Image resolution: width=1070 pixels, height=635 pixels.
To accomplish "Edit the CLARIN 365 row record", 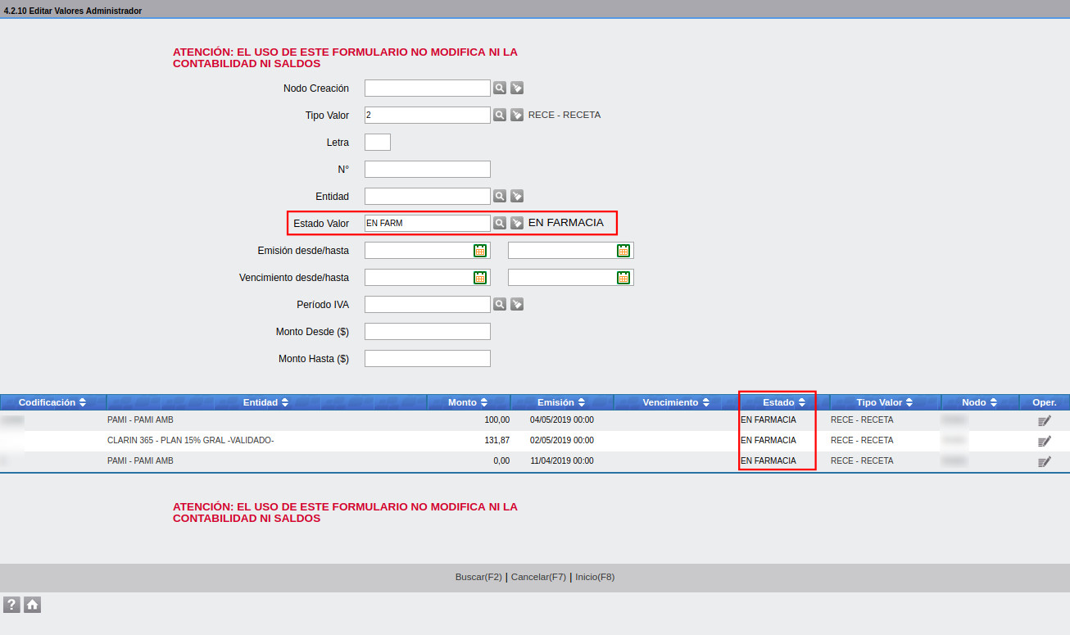I will 1044,441.
